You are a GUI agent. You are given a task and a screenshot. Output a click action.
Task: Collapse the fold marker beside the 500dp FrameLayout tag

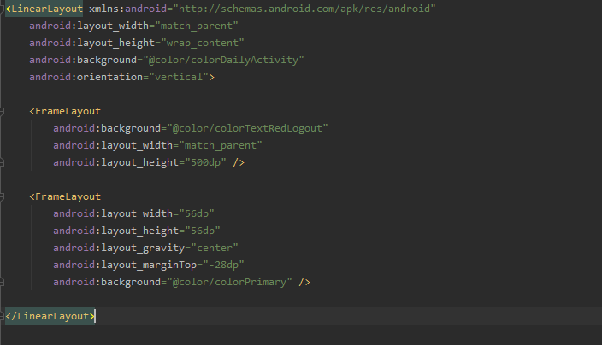tap(2, 112)
